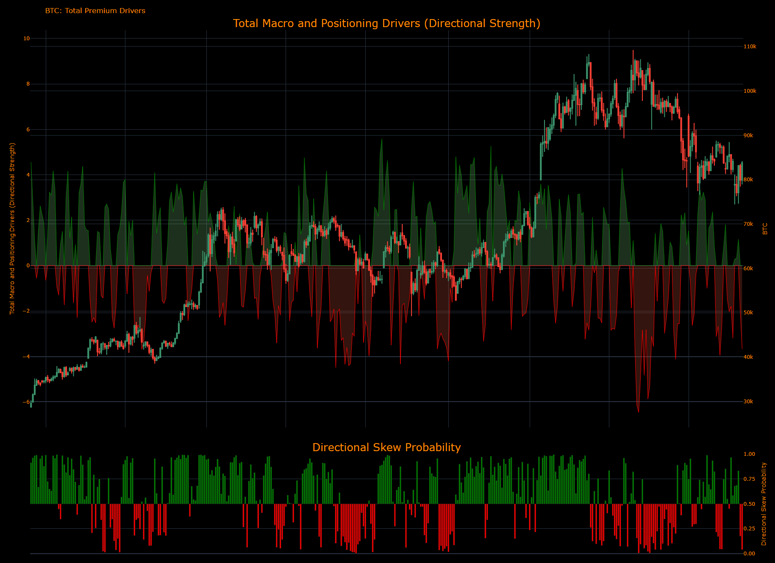Click the '0' left axis tick label
The image size is (775, 563).
[x=28, y=266]
